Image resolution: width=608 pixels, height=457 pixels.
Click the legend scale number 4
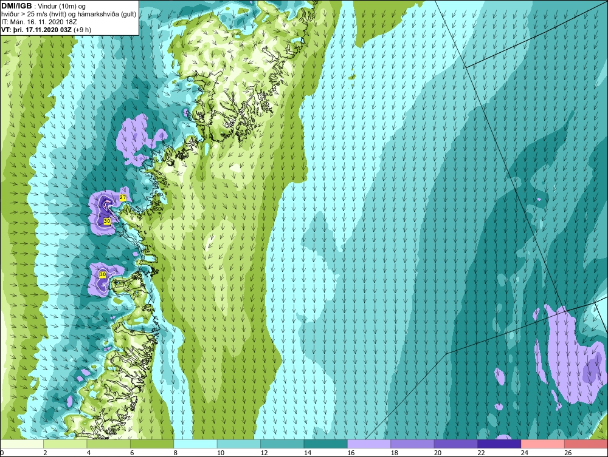point(89,453)
